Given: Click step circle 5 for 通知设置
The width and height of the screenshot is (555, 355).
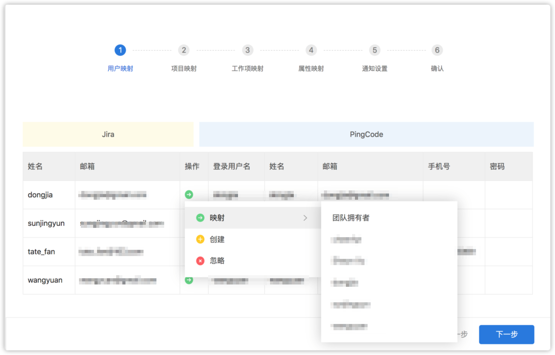Looking at the screenshot, I should (x=374, y=50).
